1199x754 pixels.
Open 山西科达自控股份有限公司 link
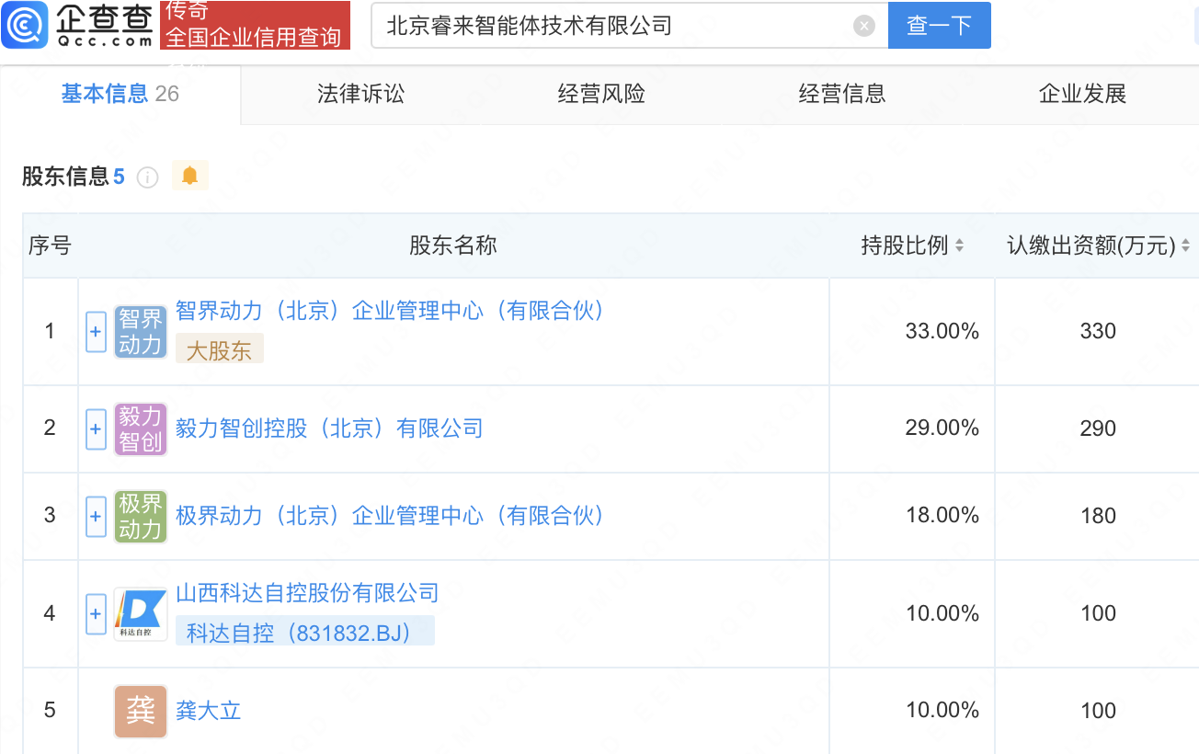click(307, 593)
